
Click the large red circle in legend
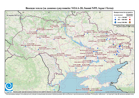(130, 19)
